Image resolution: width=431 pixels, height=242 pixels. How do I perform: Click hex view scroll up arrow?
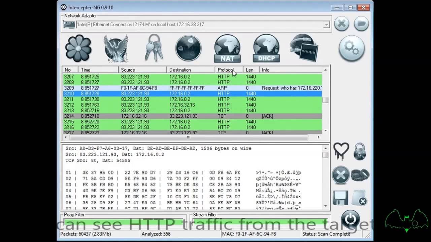[x=325, y=148]
